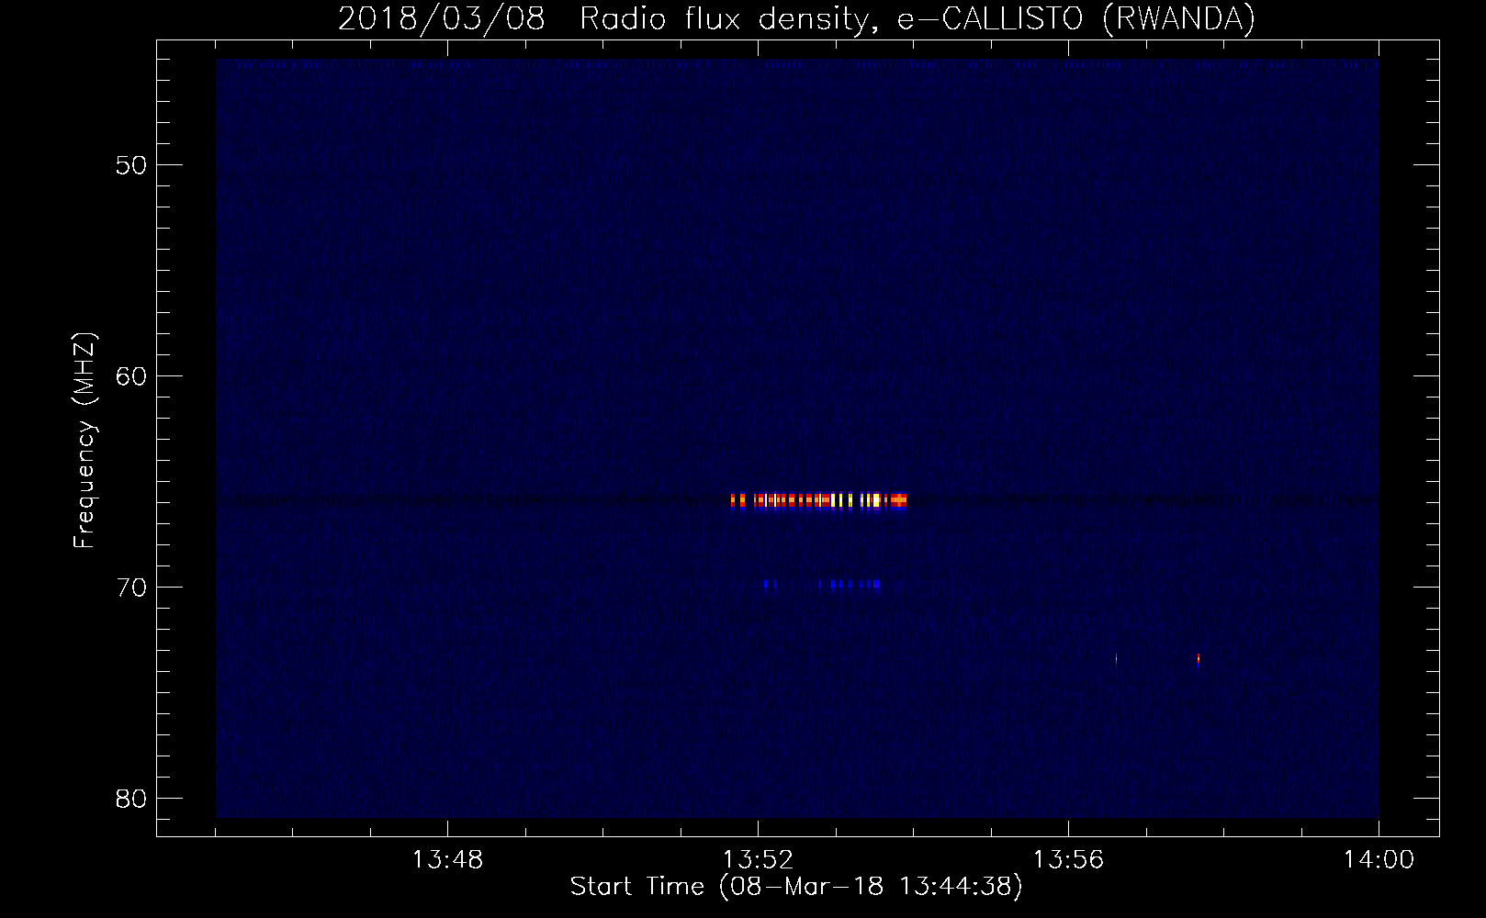Click the faint blue emission at 70 MHz
Image resolution: width=1486 pixels, height=918 pixels.
pos(822,584)
